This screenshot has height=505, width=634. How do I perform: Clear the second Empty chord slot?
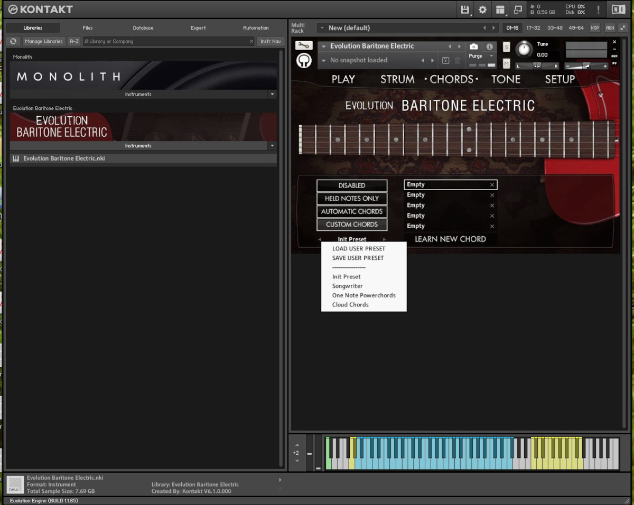tap(492, 195)
